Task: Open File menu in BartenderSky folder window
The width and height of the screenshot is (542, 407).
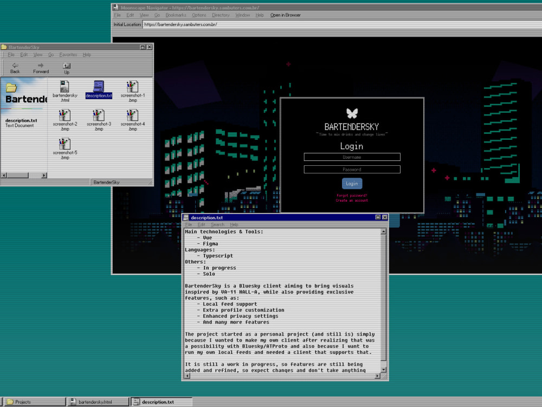Action: coord(11,55)
